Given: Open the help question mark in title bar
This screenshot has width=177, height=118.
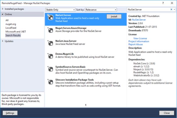Looking at the screenshot, I should pyautogui.click(x=163, y=3).
